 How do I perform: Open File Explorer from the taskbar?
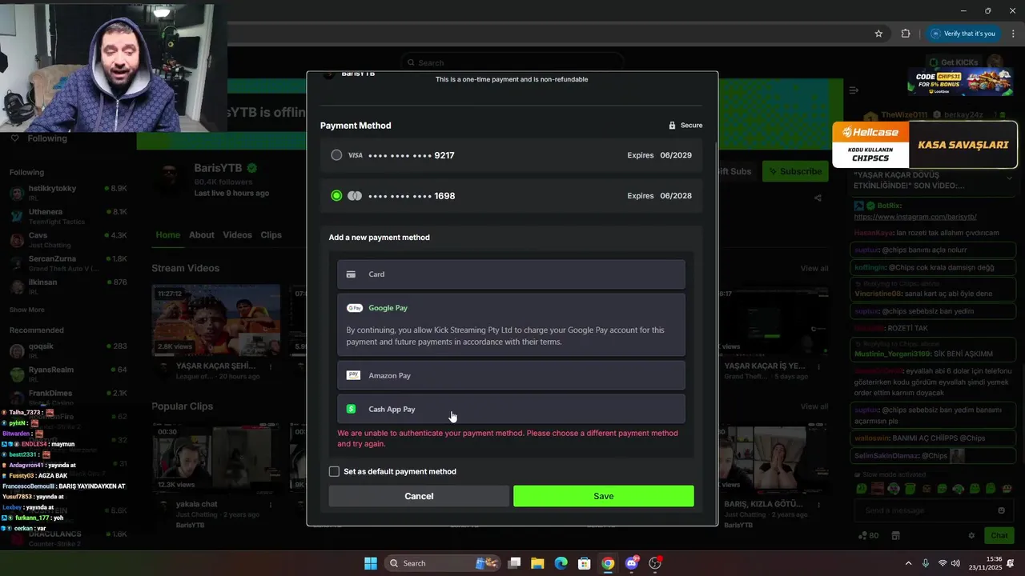click(537, 563)
